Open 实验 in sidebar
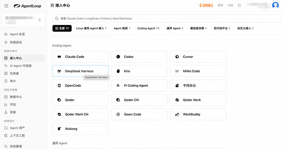 coord(23,112)
